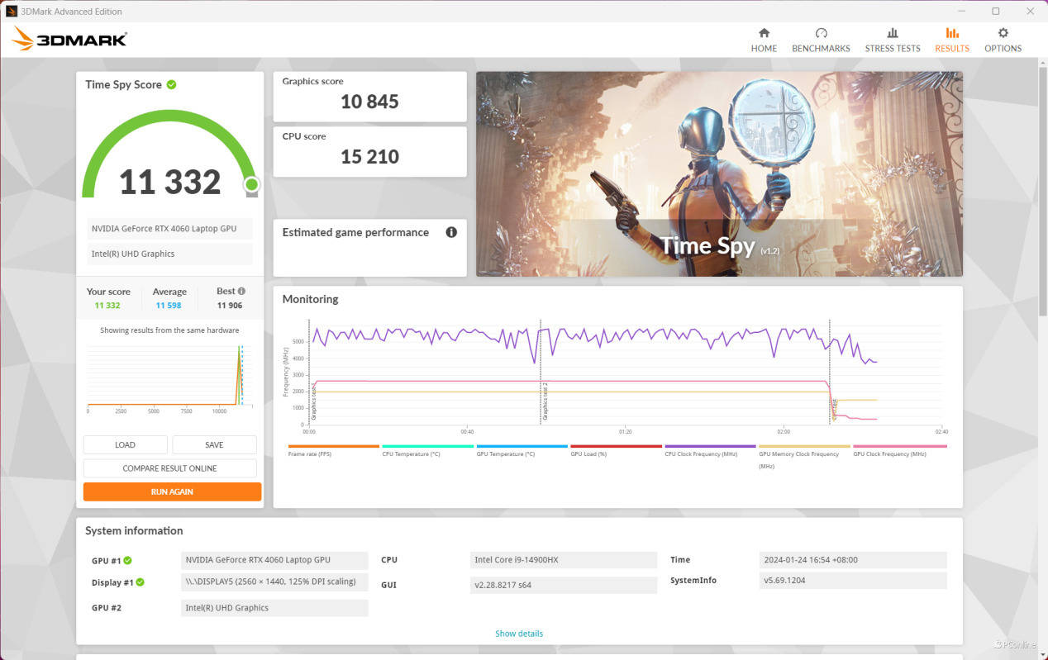The height and width of the screenshot is (660, 1048).
Task: Click the Time Spy score 11 332
Action: (x=170, y=182)
